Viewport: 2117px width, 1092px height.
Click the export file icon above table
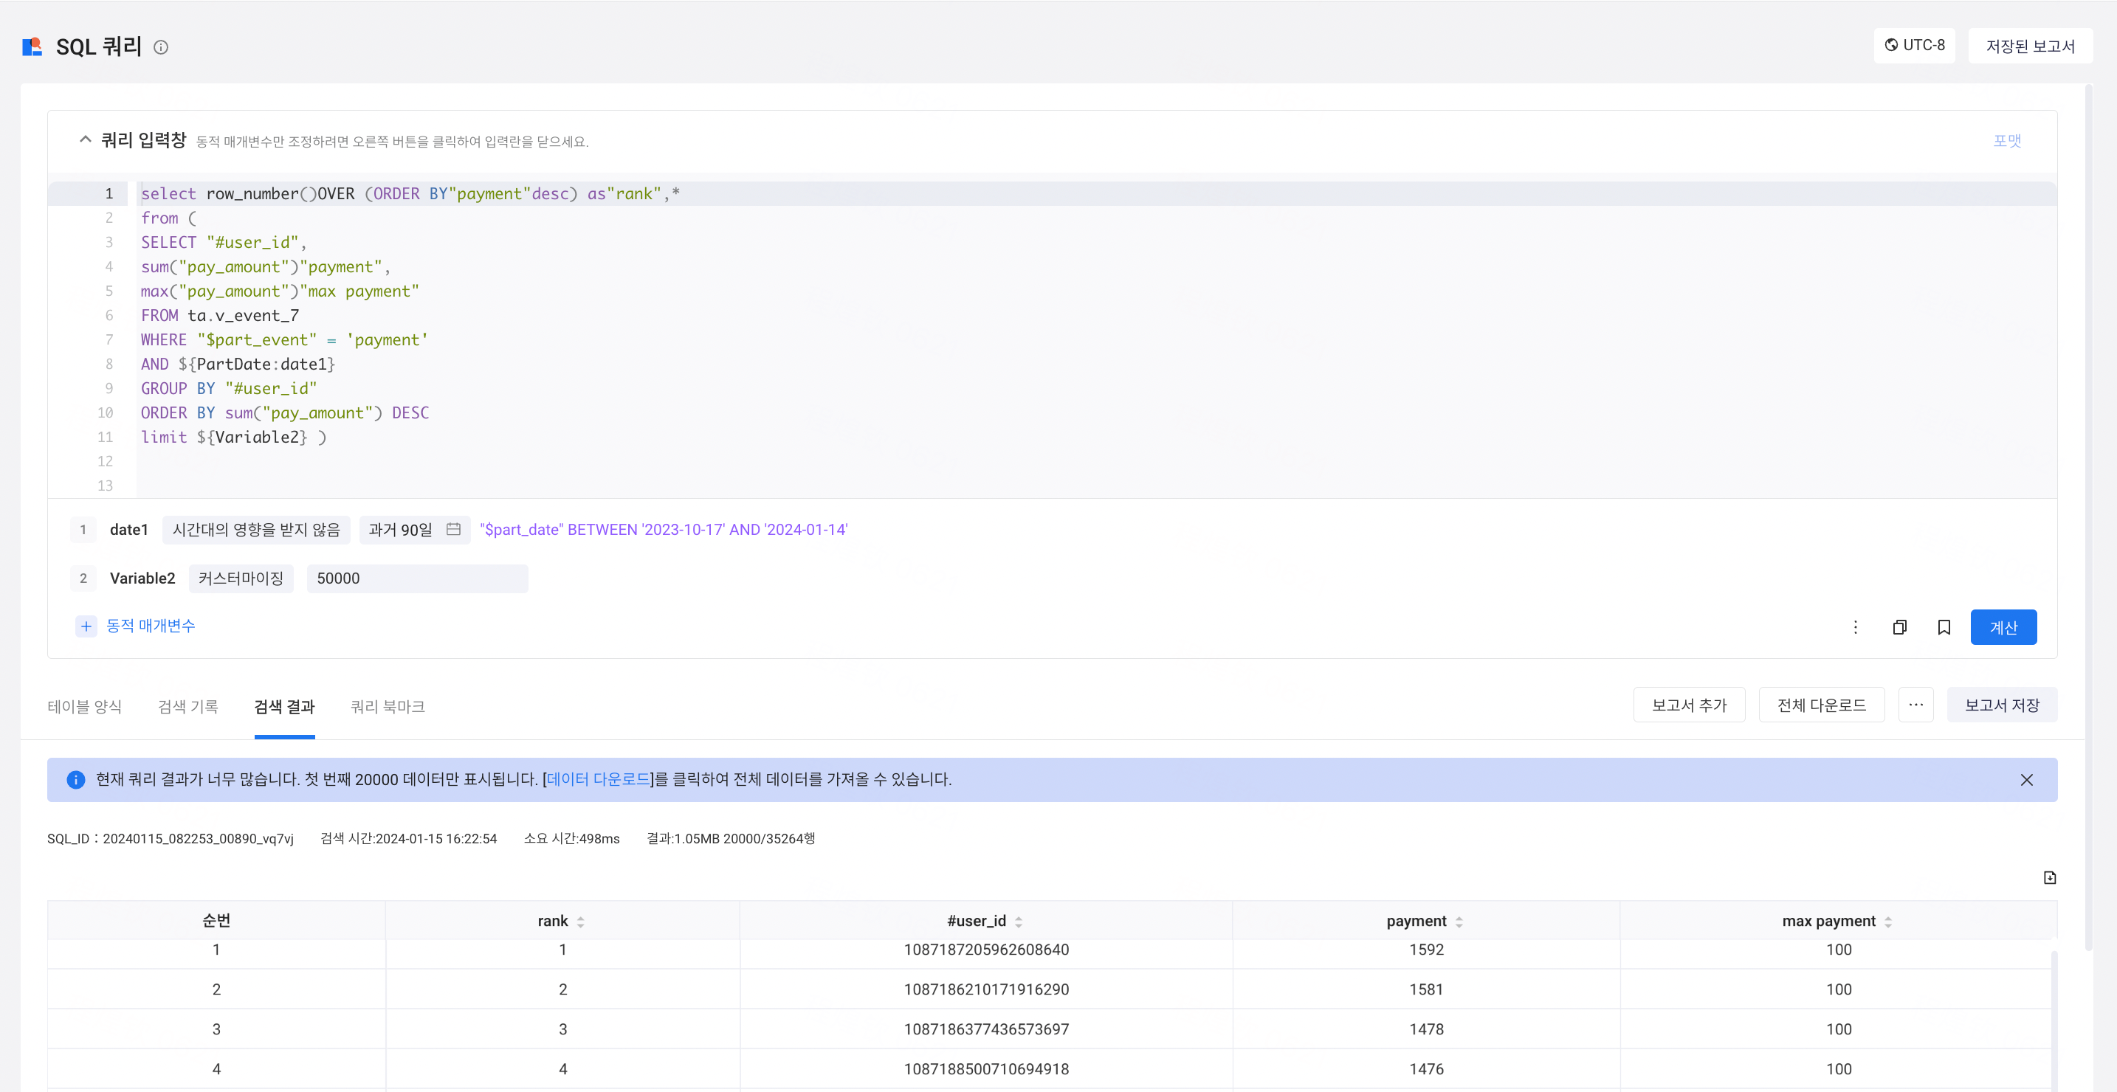2050,878
